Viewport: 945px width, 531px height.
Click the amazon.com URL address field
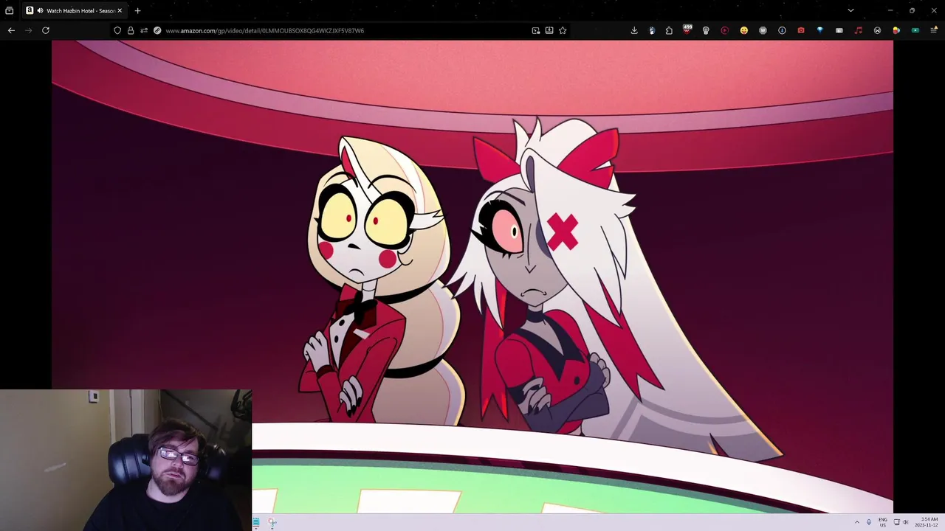pyautogui.click(x=340, y=30)
